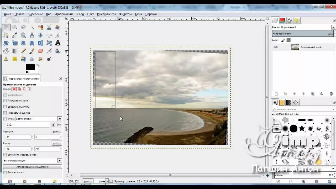Open the Фильтры menu
The height and width of the screenshot is (189, 336).
click(x=125, y=14)
